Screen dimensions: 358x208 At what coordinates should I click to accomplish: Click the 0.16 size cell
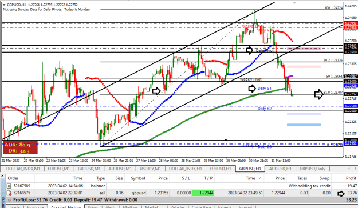click(119, 193)
